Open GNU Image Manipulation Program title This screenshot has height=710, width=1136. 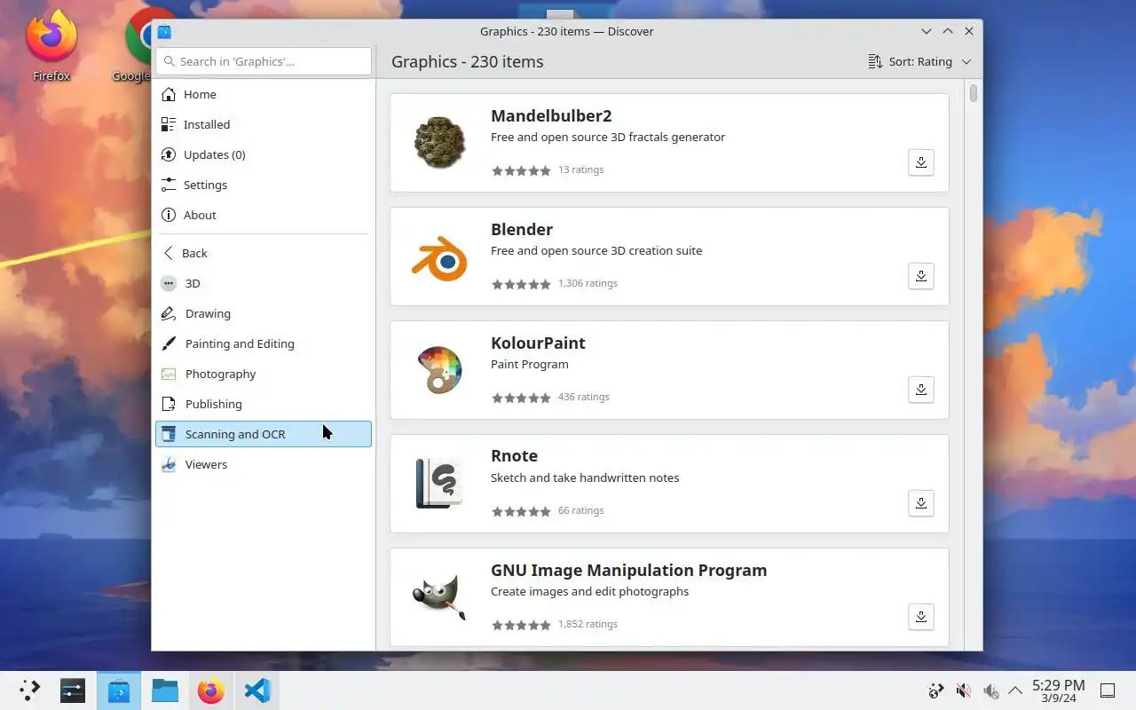pyautogui.click(x=628, y=570)
